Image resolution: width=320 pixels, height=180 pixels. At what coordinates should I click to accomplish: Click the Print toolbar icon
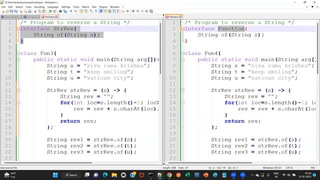(29, 11)
